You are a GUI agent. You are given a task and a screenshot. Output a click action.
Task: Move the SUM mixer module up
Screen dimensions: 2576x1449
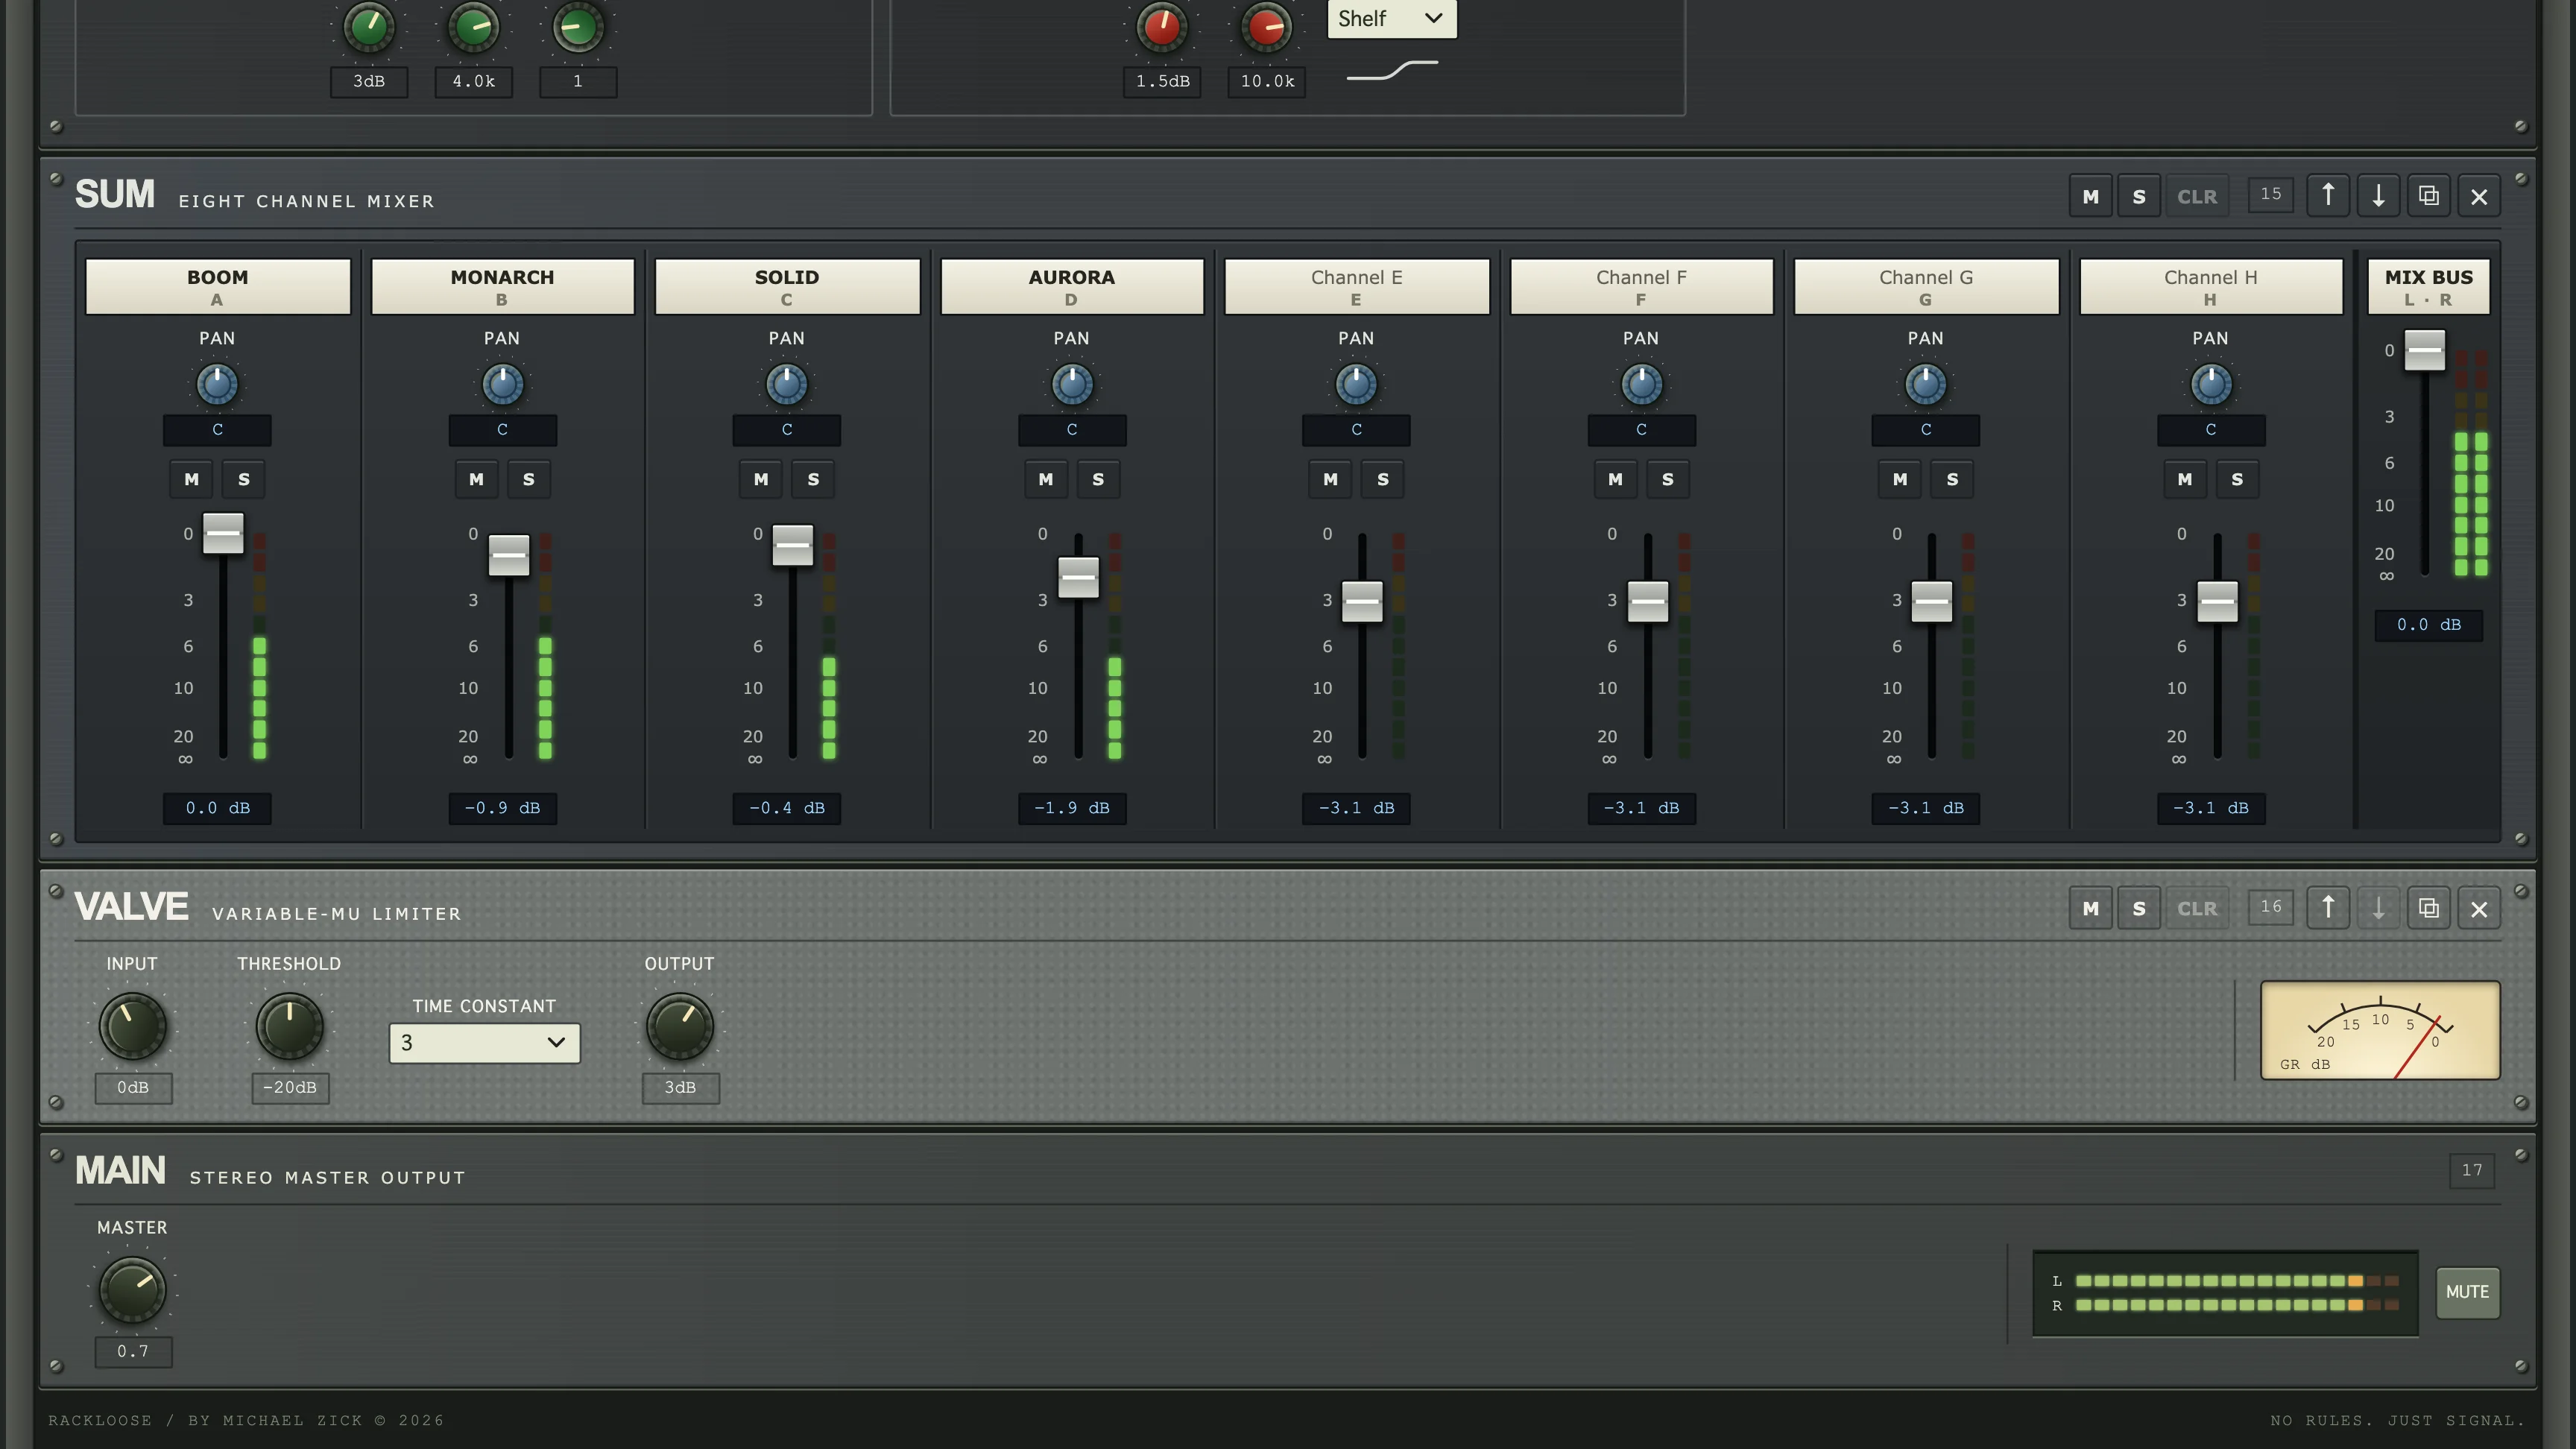point(2328,196)
